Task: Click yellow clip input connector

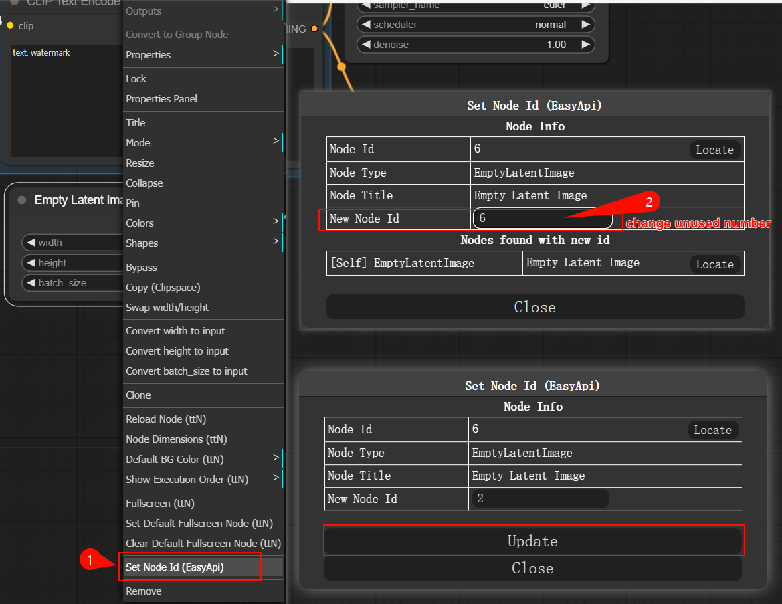Action: pyautogui.click(x=10, y=25)
